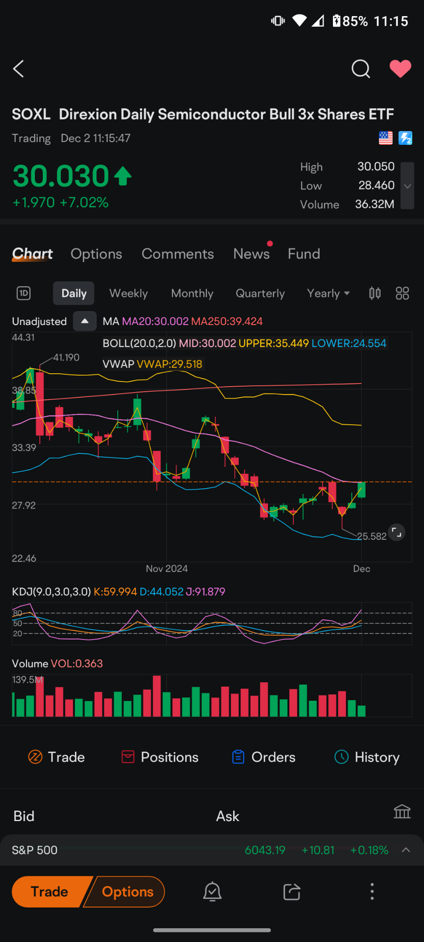Open the more options three-dot menu
The height and width of the screenshot is (942, 424).
tap(372, 891)
